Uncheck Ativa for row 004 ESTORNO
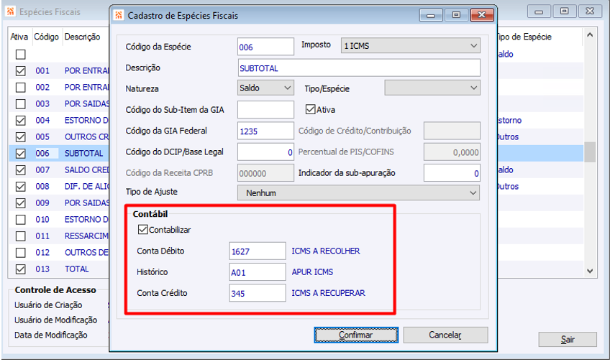 pos(20,121)
